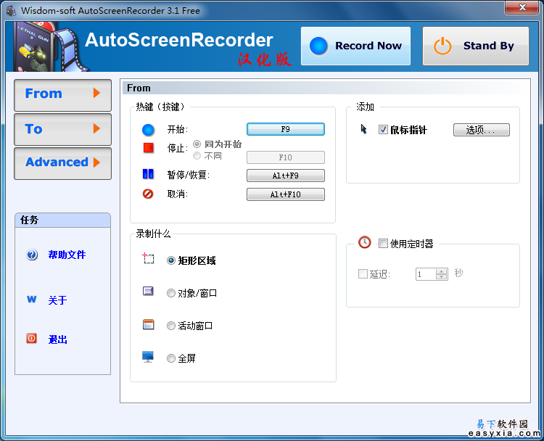Open the Advanced settings tab

(62, 163)
